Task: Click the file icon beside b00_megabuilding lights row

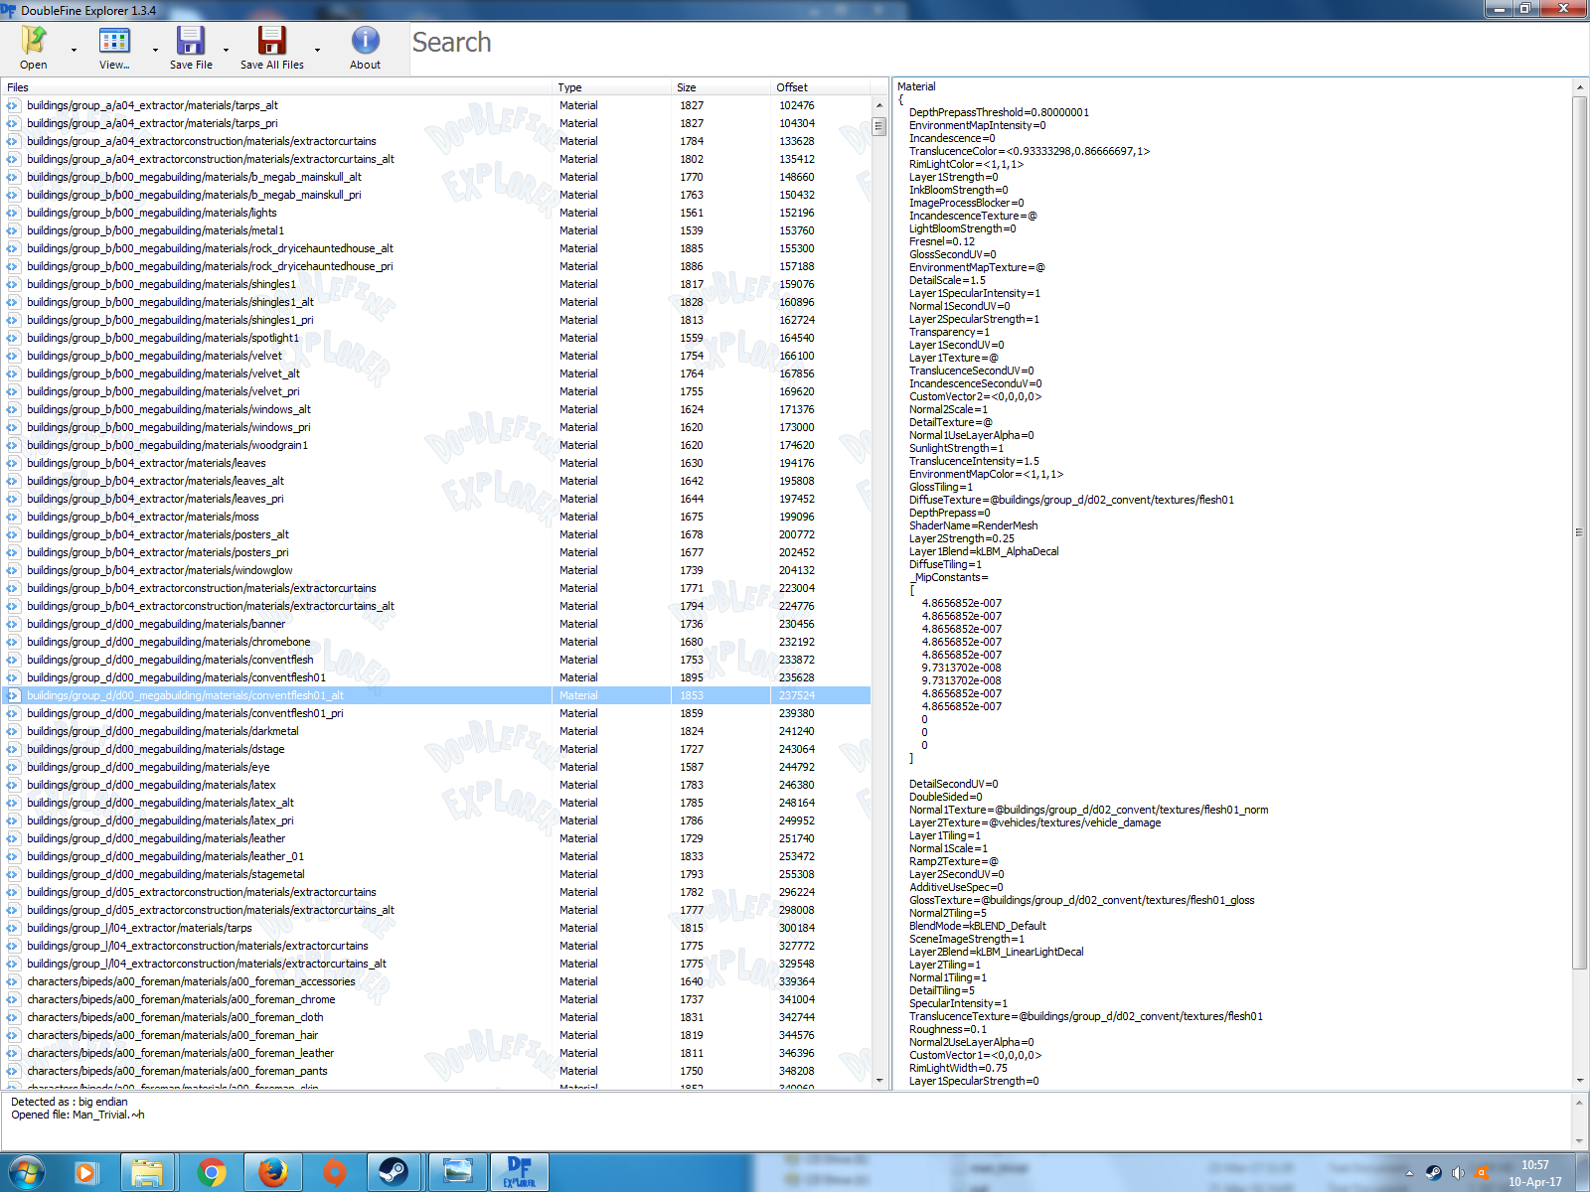Action: tap(13, 213)
